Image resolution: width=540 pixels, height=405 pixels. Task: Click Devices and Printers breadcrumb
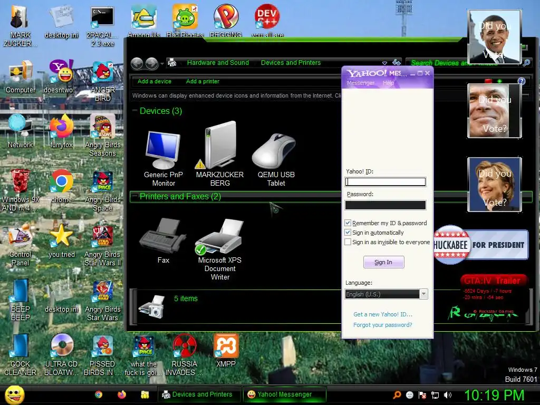pos(291,62)
